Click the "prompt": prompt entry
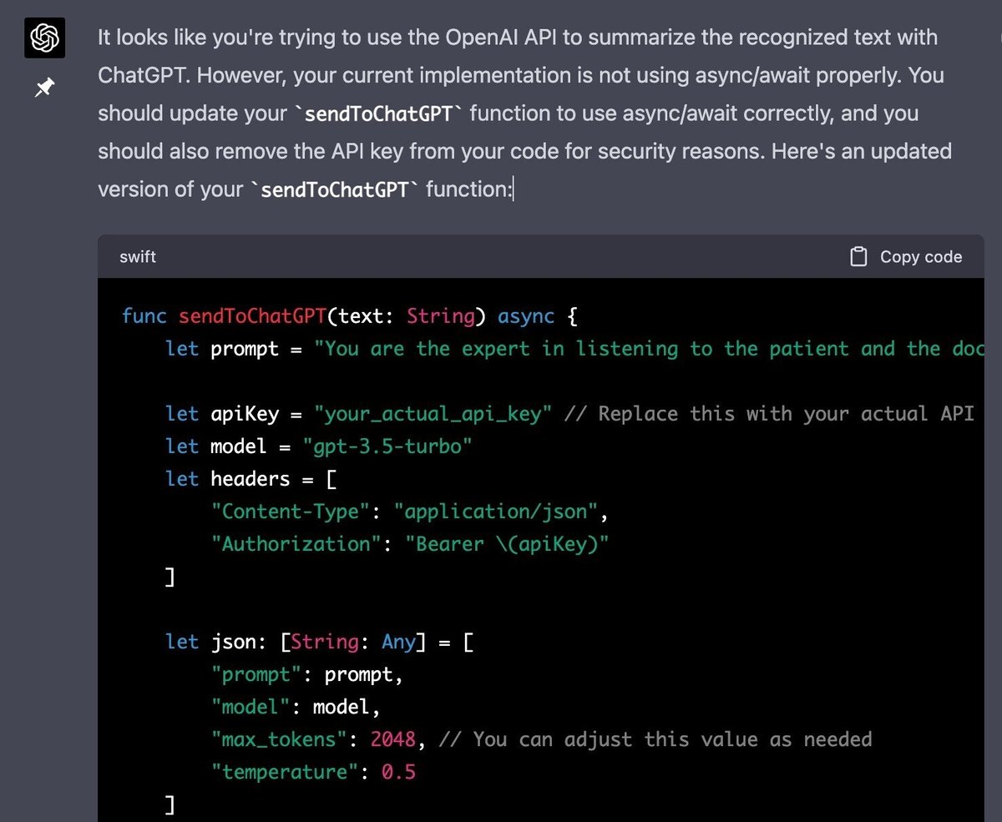The width and height of the screenshot is (1002, 822). click(307, 674)
